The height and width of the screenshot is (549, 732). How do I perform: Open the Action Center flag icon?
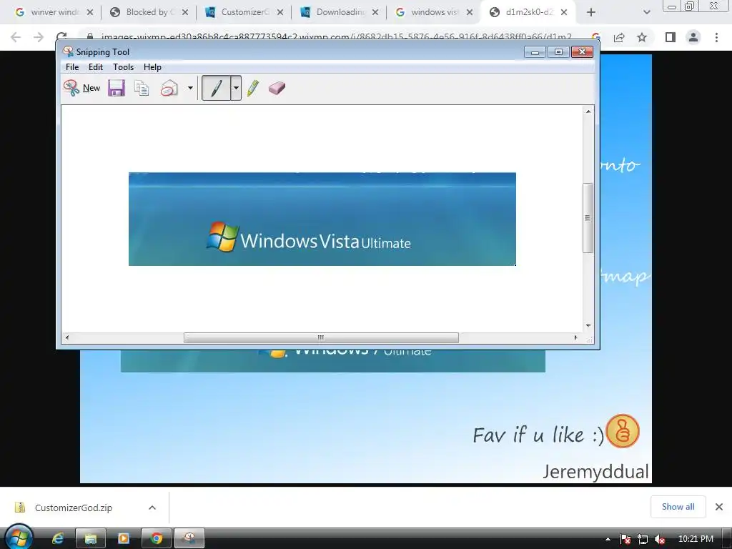coord(625,539)
